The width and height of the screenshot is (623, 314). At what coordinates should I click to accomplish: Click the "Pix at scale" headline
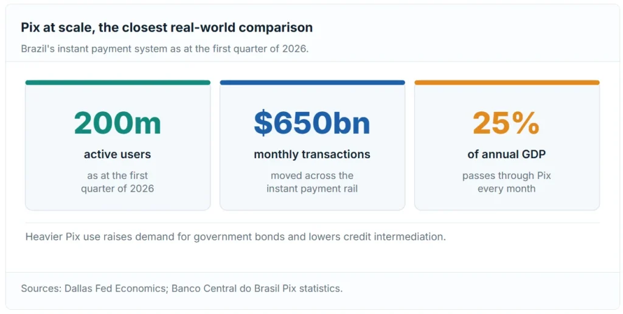coord(167,27)
